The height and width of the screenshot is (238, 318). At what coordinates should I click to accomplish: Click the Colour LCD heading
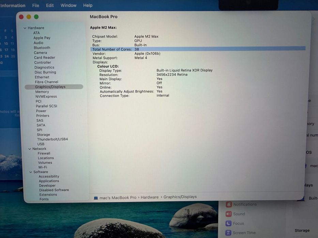tap(108, 66)
